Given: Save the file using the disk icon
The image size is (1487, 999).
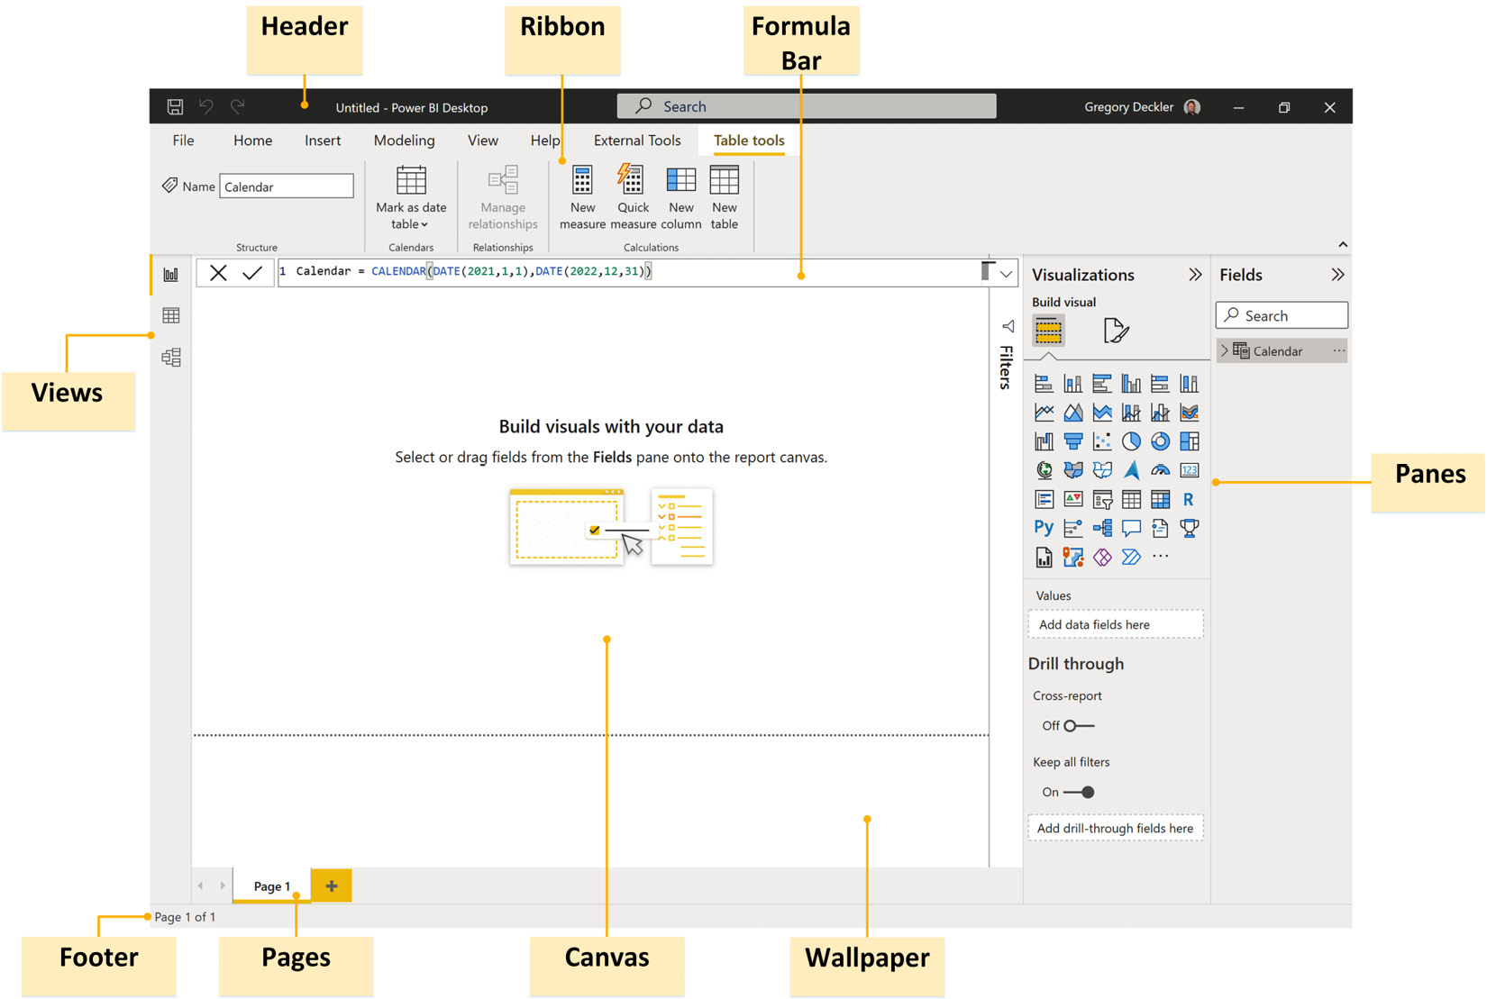Looking at the screenshot, I should coord(175,106).
